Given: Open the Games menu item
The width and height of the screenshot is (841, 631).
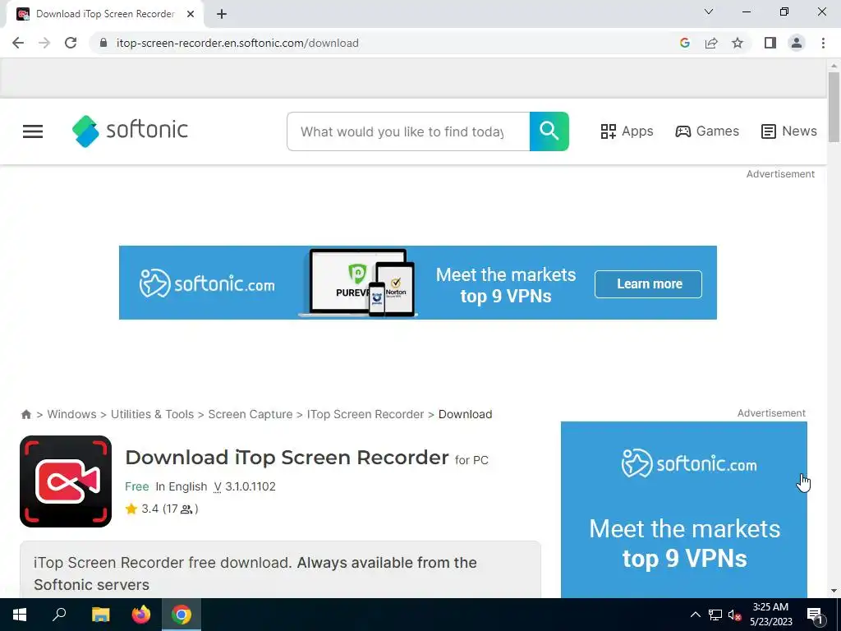Looking at the screenshot, I should click(707, 131).
